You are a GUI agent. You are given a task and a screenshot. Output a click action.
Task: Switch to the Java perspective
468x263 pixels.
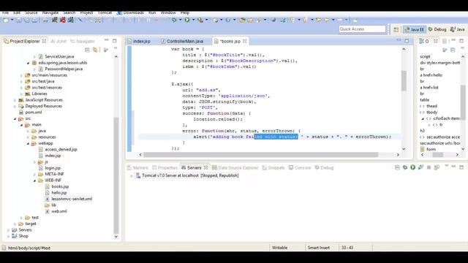tap(458, 29)
